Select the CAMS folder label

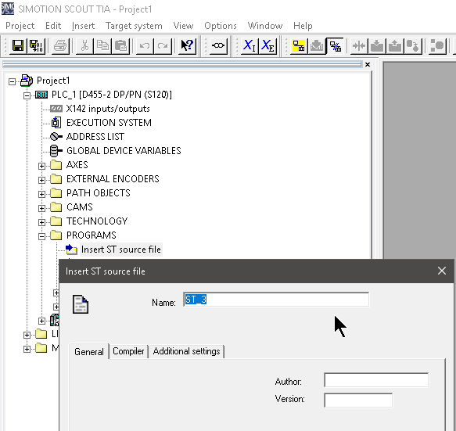80,207
